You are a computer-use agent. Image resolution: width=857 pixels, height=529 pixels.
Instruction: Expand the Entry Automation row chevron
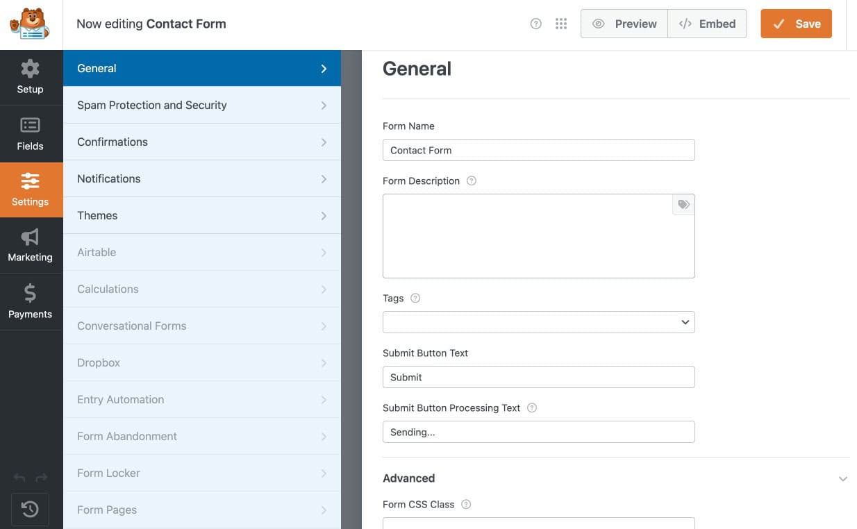324,399
